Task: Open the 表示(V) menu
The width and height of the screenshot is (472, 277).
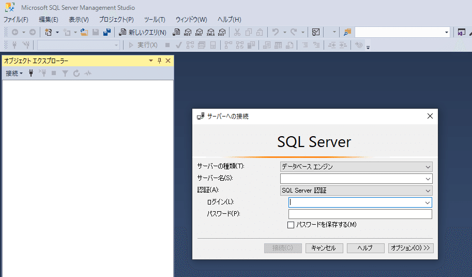Action: coord(79,20)
